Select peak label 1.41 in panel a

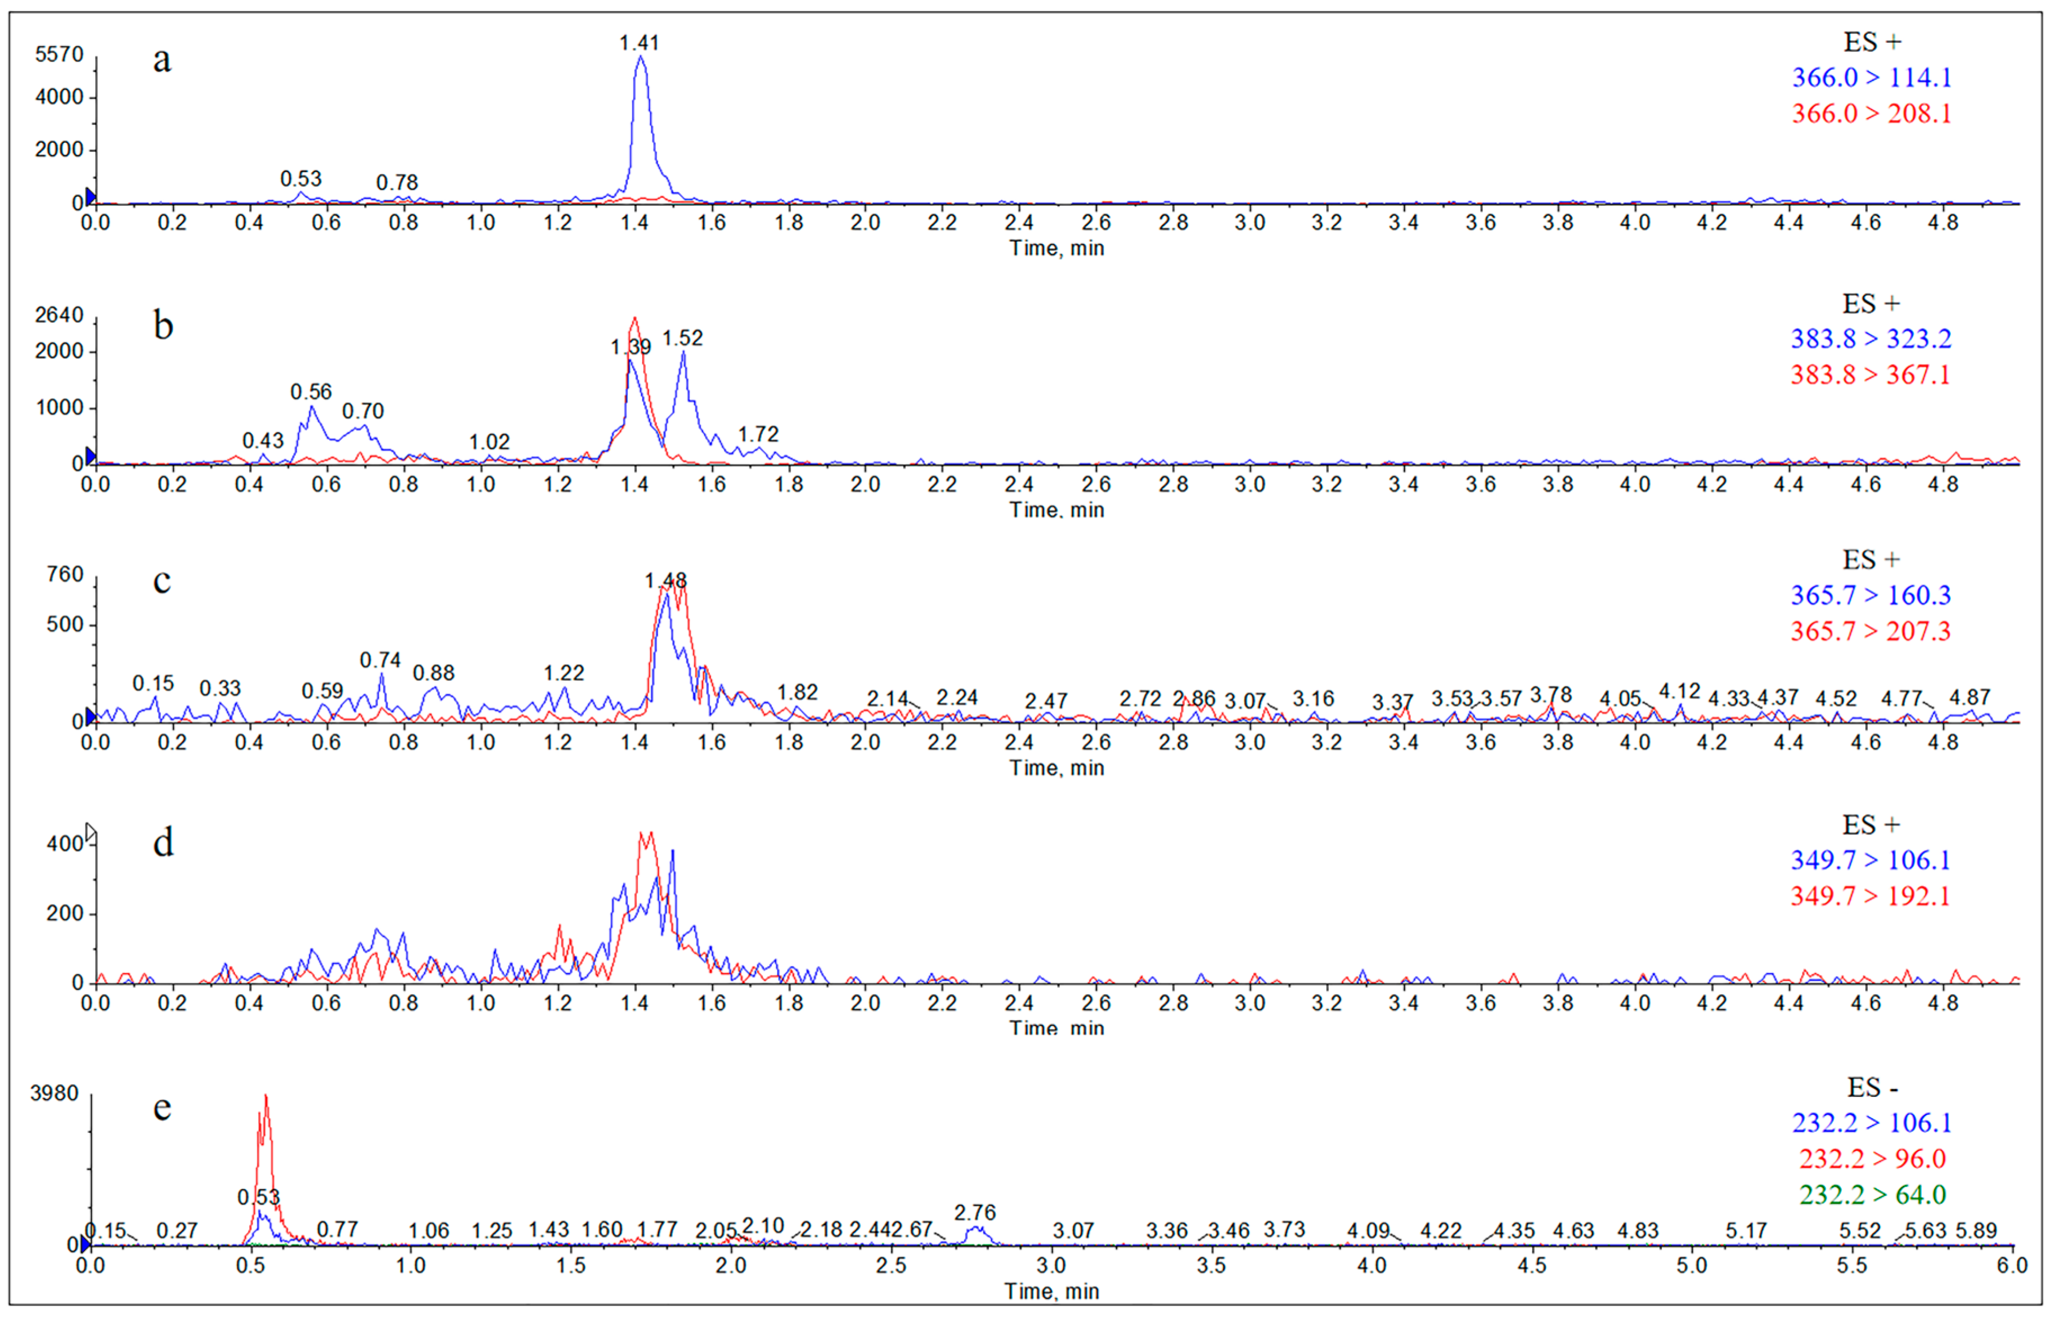click(640, 43)
